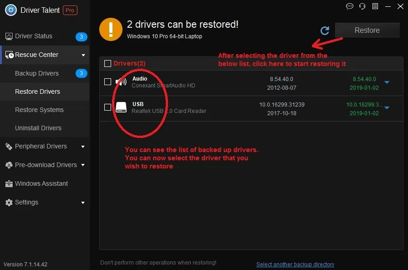Click the USB card reader device icon
Screen dimensions: 408x270
[121, 107]
